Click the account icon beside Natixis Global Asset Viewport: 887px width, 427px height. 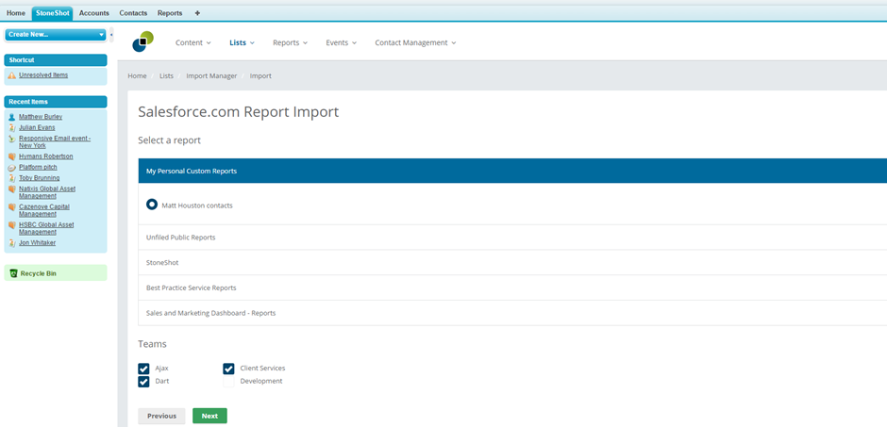coord(12,189)
